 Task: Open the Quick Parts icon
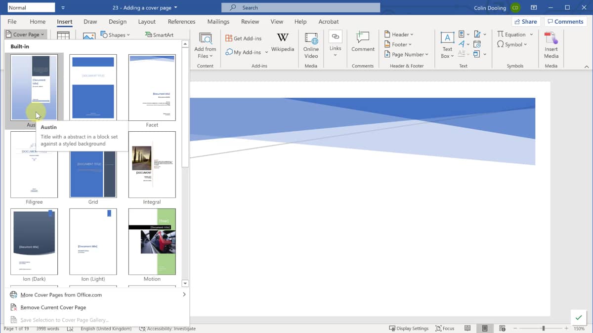(x=464, y=34)
